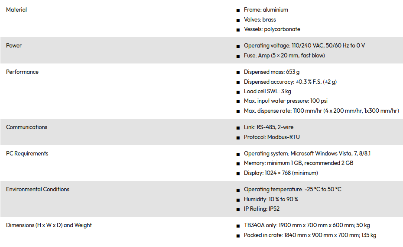Click the Vessels: polycarbonate text

click(x=272, y=29)
